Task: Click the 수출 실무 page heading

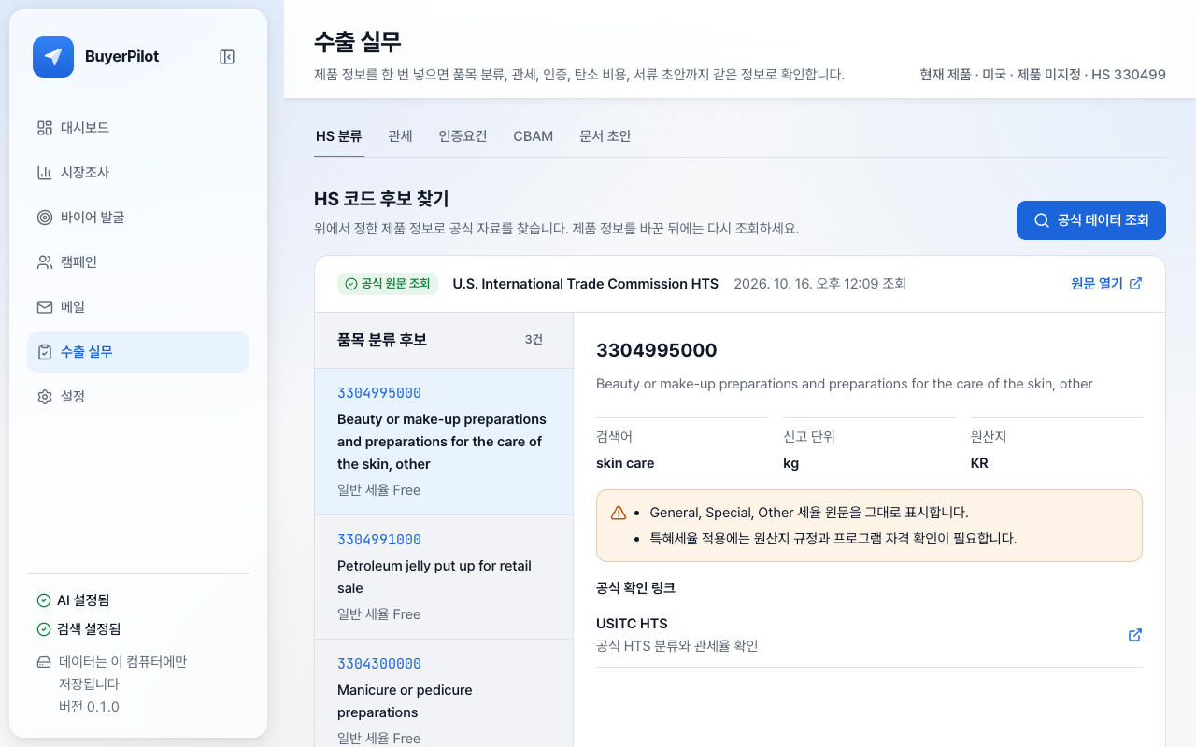Action: pyautogui.click(x=358, y=41)
